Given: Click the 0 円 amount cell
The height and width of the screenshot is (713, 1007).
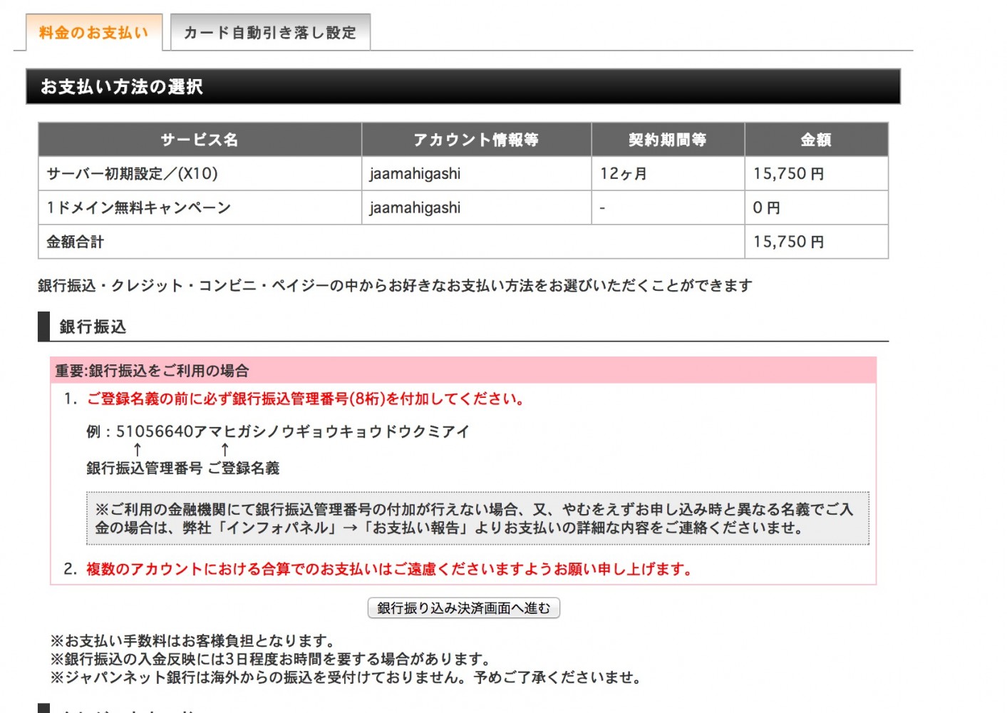Looking at the screenshot, I should click(x=816, y=207).
